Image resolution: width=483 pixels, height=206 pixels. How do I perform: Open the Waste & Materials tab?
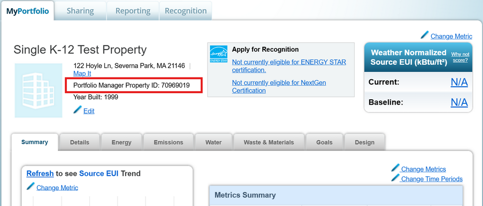coord(269,143)
